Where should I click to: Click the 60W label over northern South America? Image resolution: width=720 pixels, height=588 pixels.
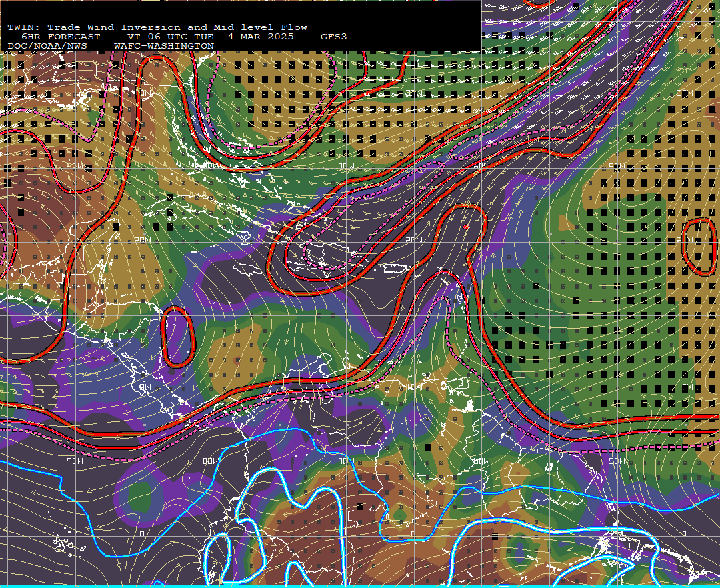click(x=481, y=461)
